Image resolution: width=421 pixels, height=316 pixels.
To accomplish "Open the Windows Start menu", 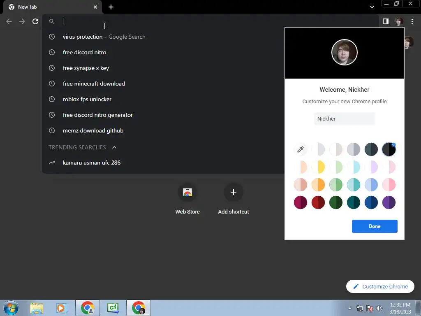I will pyautogui.click(x=11, y=308).
